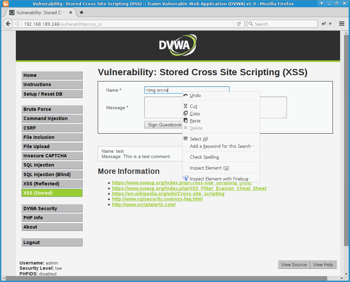Go to Brute Force page
350x282 pixels.
[x=52, y=109]
